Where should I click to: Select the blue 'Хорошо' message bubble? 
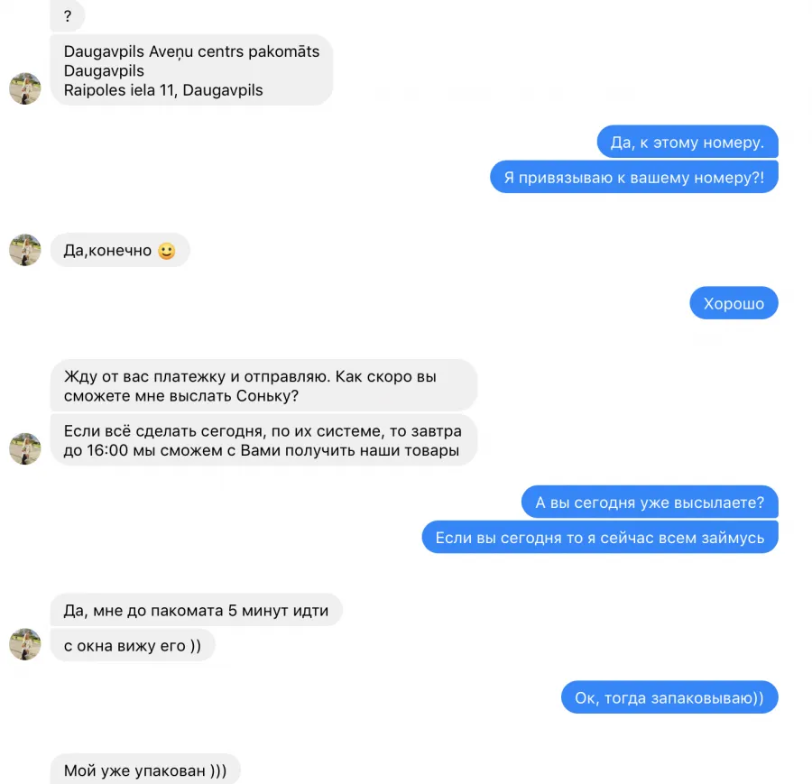734,303
